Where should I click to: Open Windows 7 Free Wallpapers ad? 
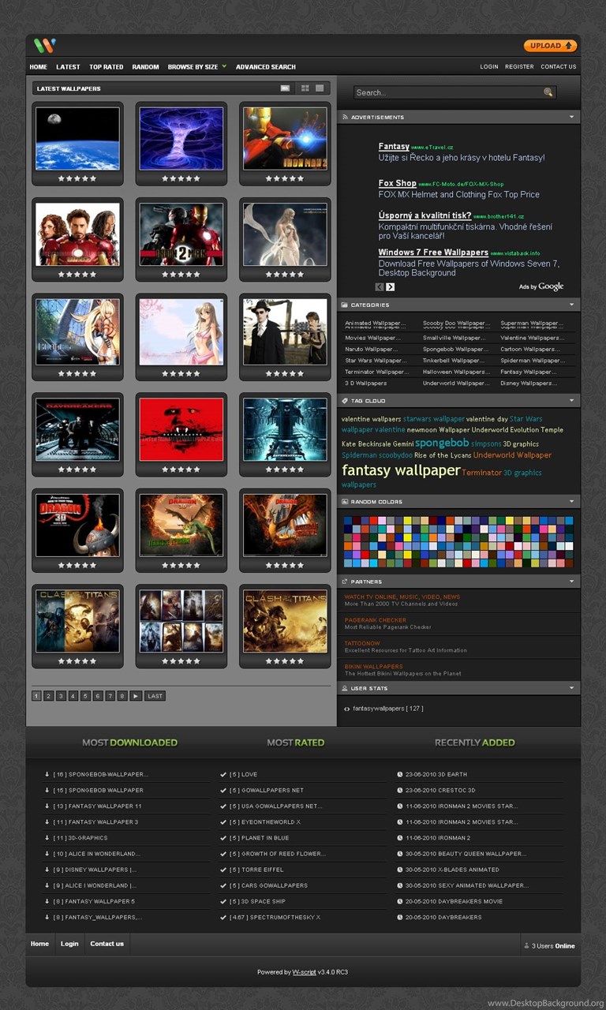click(x=433, y=252)
